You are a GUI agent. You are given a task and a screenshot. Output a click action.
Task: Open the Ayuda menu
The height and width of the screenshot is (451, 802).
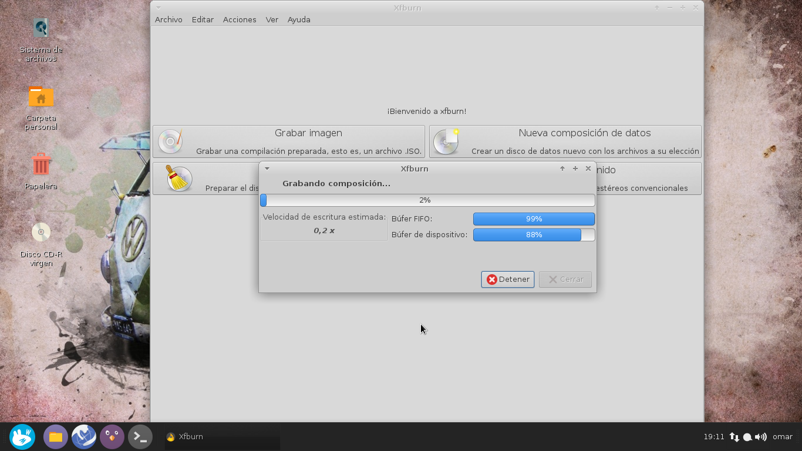tap(299, 19)
